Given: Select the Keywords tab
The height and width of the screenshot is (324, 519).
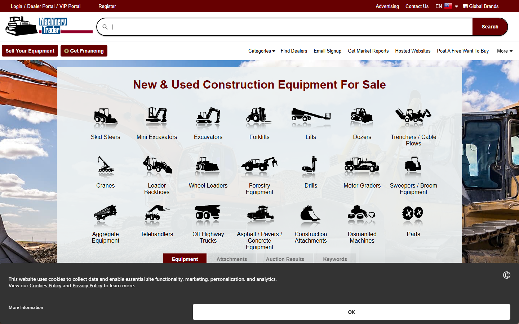Looking at the screenshot, I should tap(335, 259).
